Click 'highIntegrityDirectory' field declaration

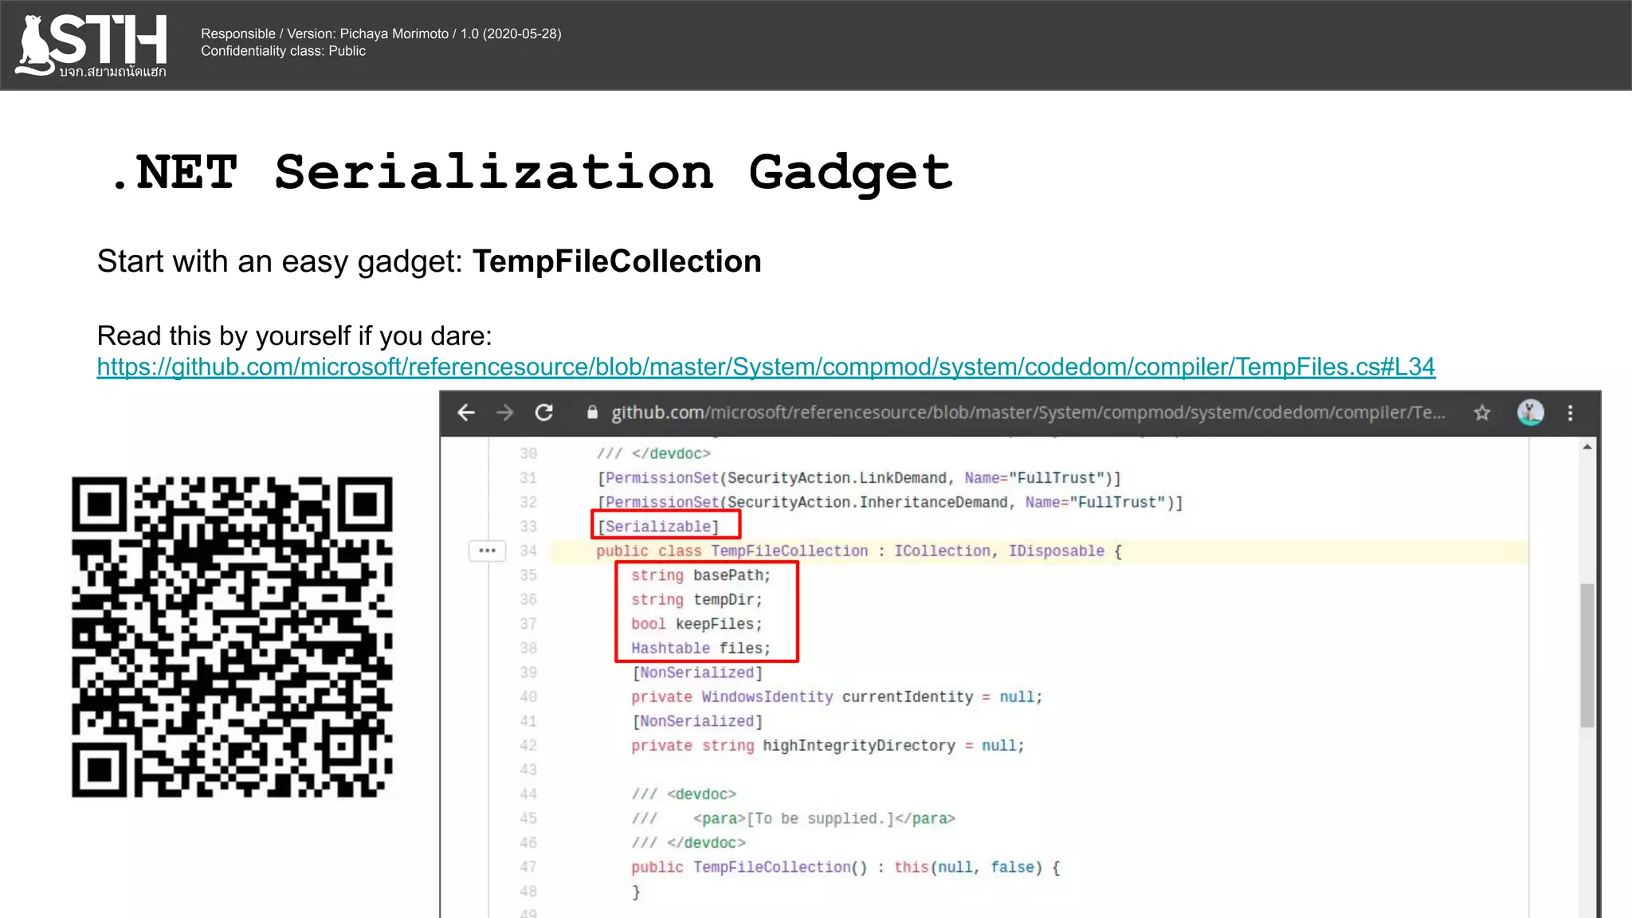(x=828, y=745)
